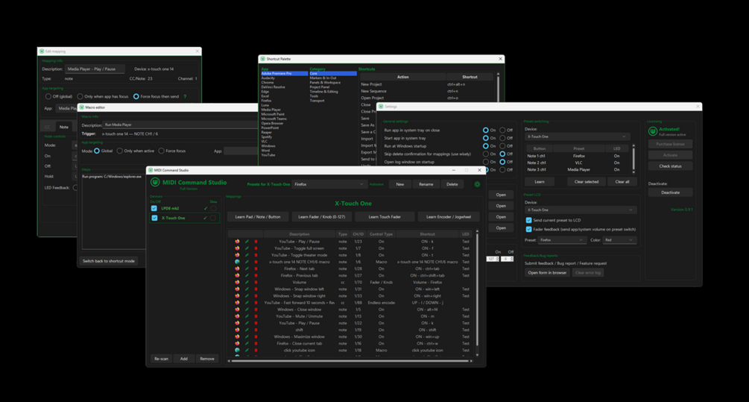Edit the YouTube - Fast forward 10 seconds mapping
Viewport: 749px width, 402px height.
[247, 303]
